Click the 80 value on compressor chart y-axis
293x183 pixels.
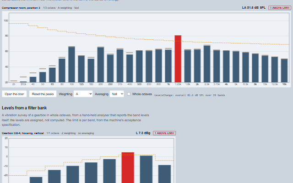pos(6,36)
